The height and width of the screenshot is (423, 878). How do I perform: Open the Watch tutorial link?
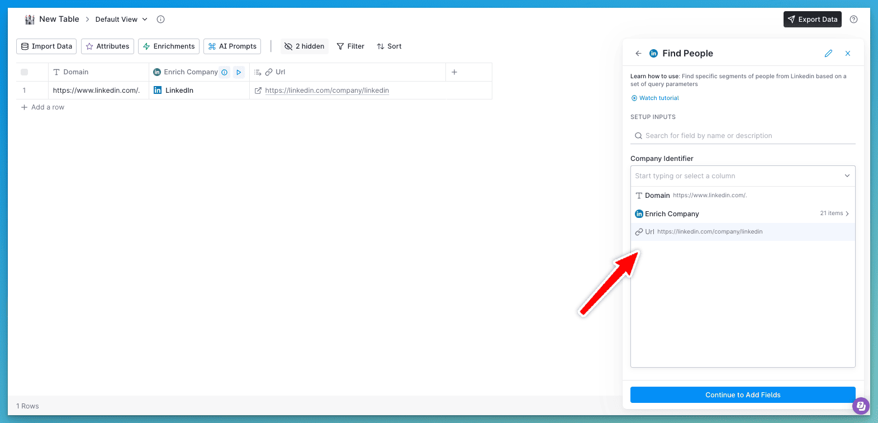click(658, 98)
